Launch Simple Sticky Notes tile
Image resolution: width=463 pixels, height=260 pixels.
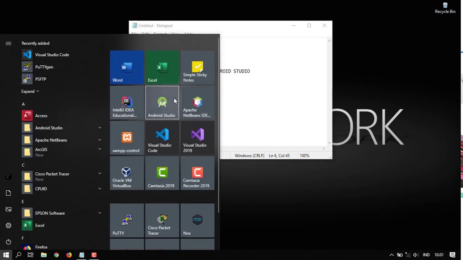click(x=197, y=68)
